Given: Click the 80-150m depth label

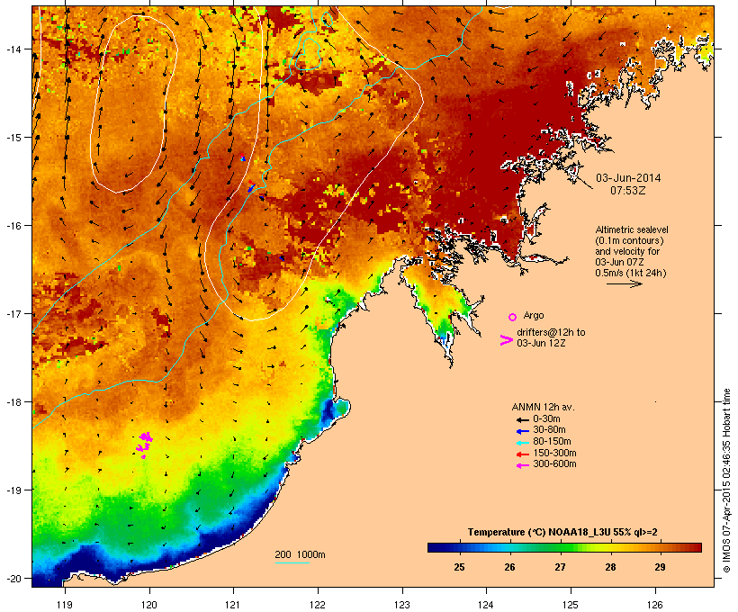Looking at the screenshot, I should click(552, 442).
